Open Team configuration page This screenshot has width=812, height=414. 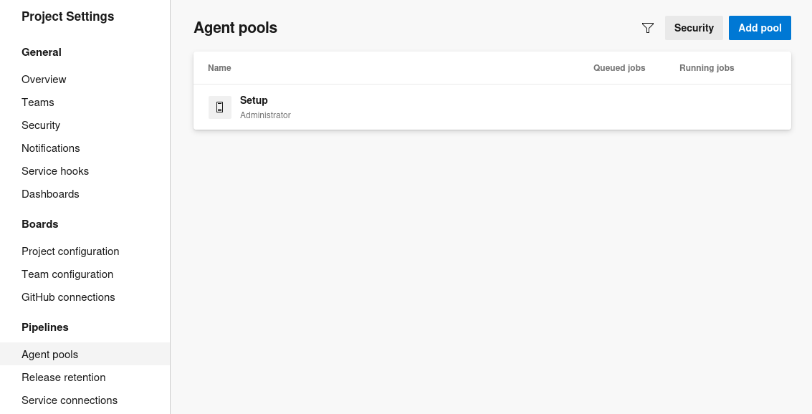[67, 274]
